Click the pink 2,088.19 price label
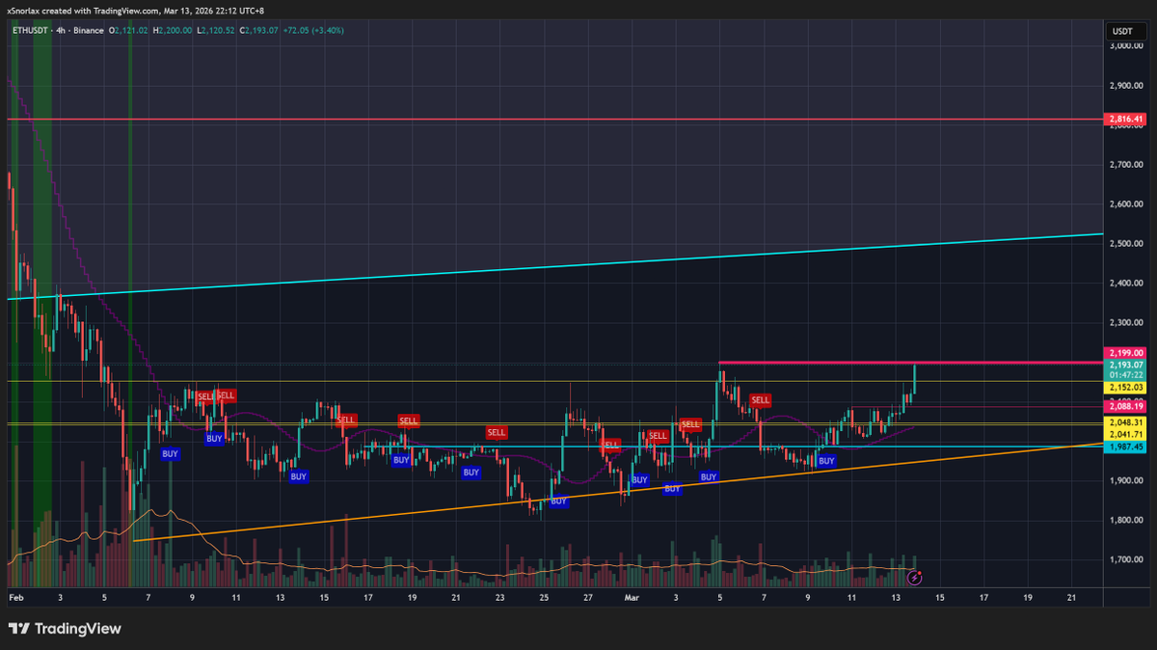 [x=1125, y=407]
